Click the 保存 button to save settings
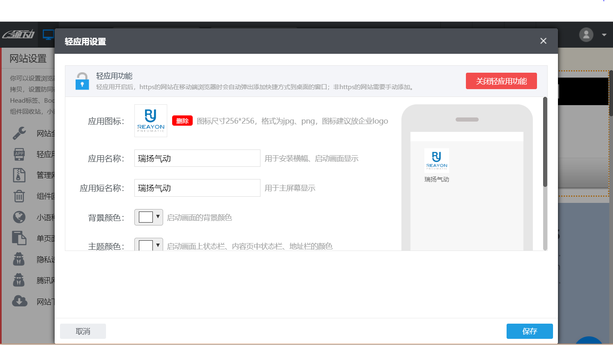 (x=530, y=331)
